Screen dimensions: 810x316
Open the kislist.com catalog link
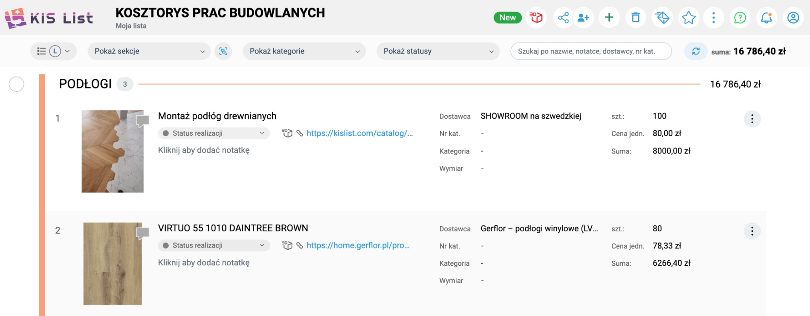tap(359, 133)
